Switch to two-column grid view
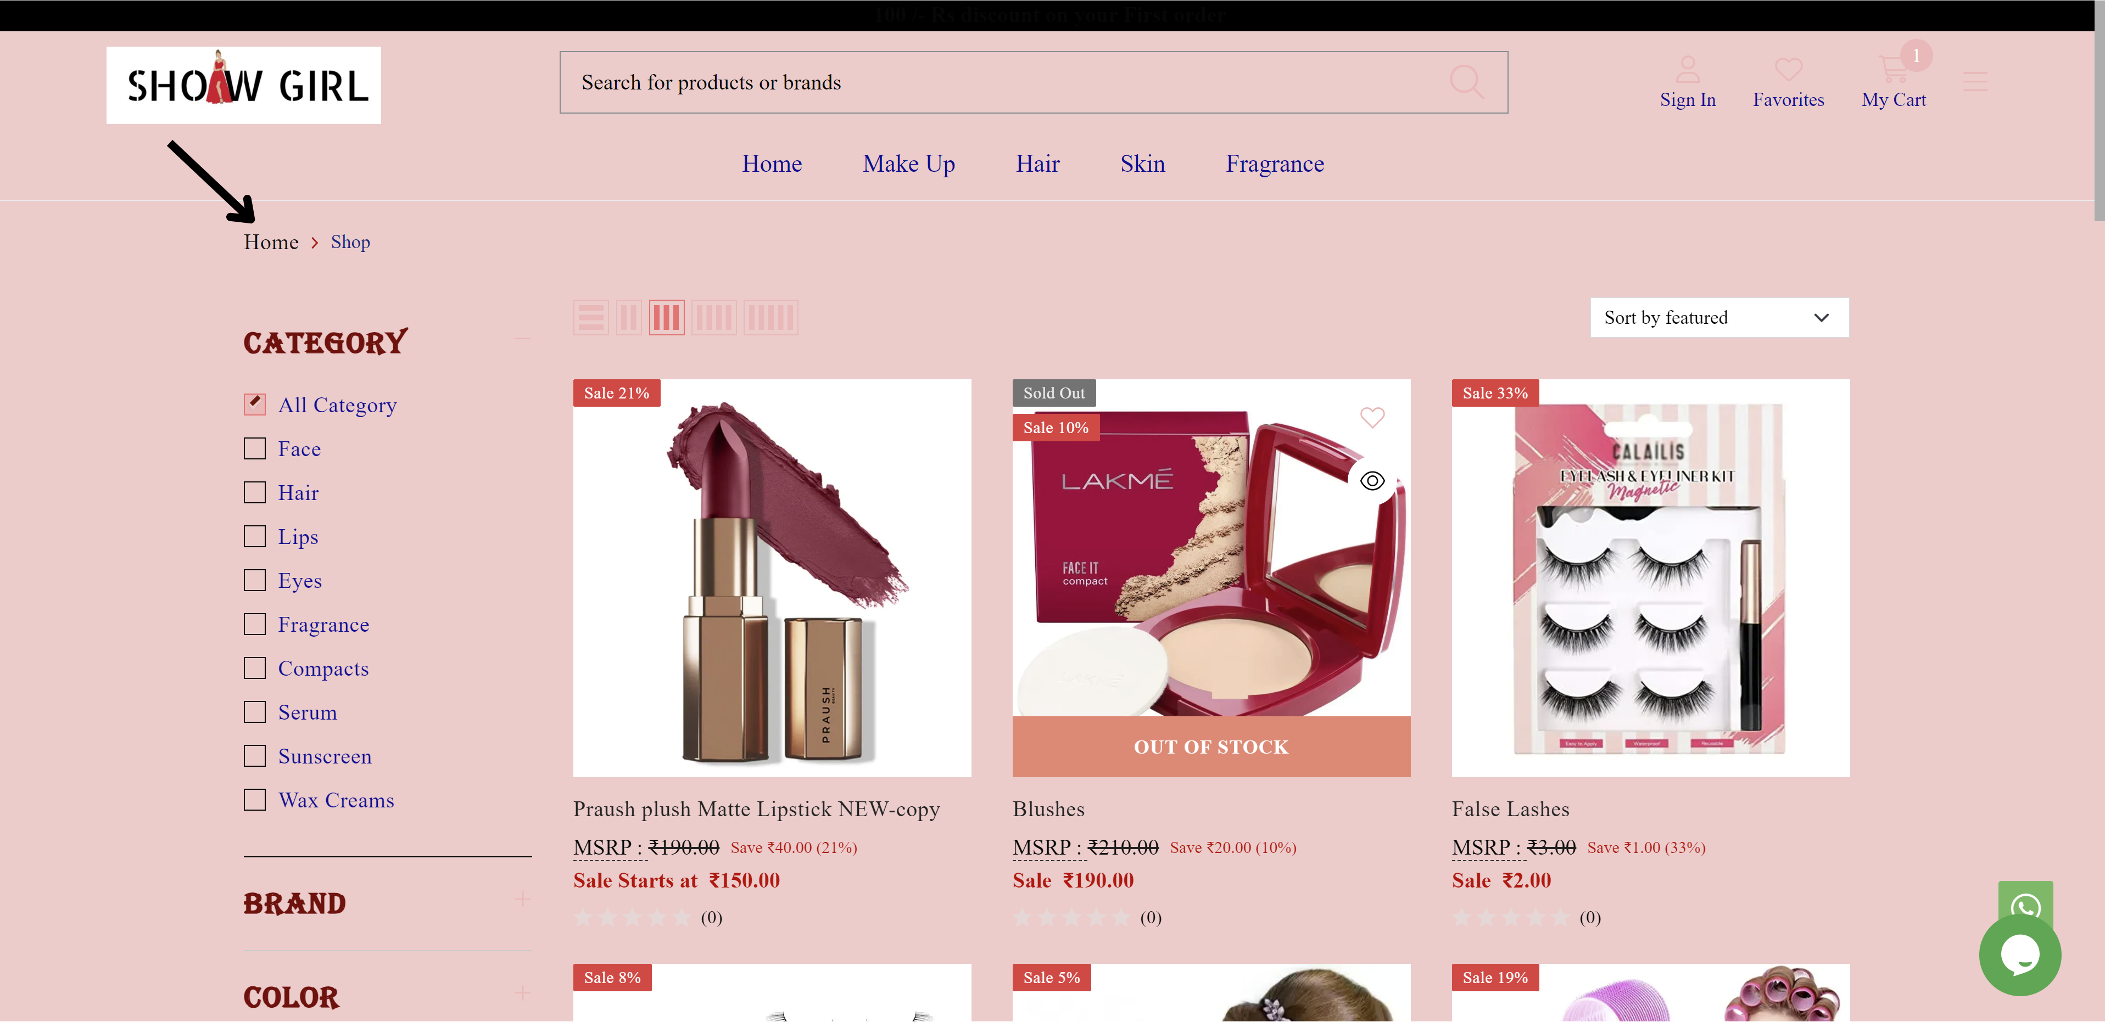Image resolution: width=2105 pixels, height=1022 pixels. click(628, 318)
